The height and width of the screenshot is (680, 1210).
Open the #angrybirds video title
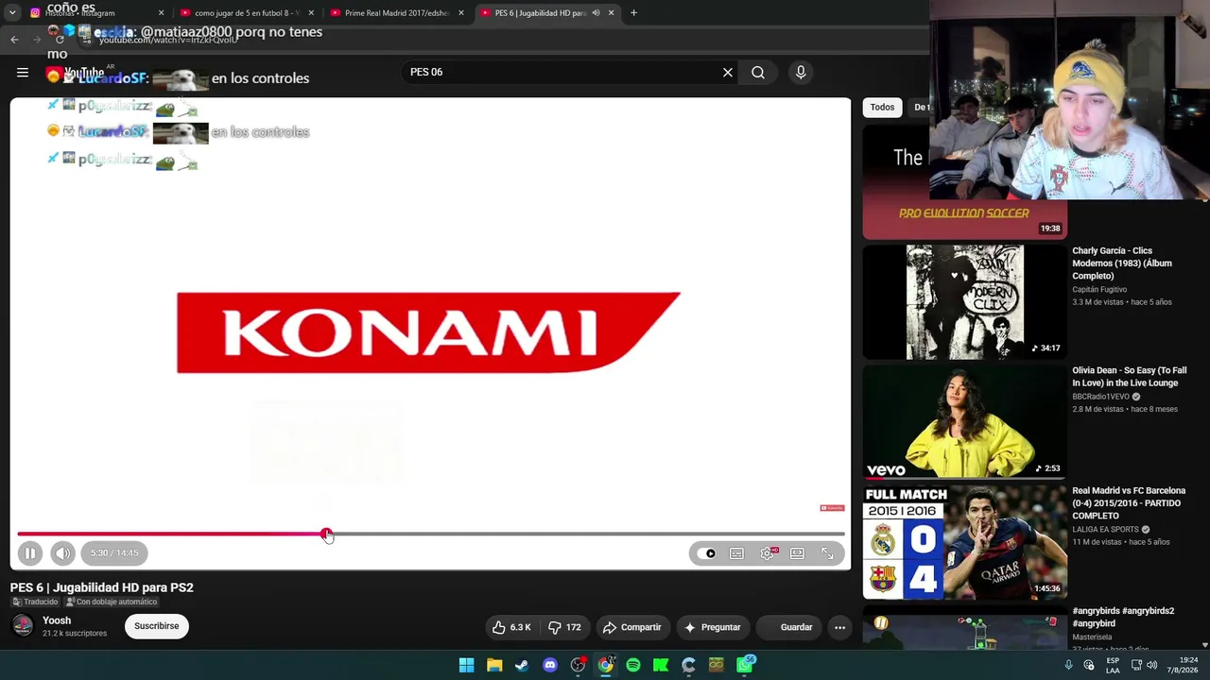pos(1123,617)
